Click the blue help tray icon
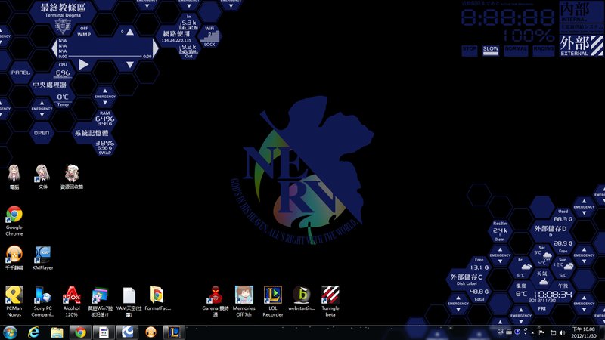This screenshot has height=340, width=605. 517,332
